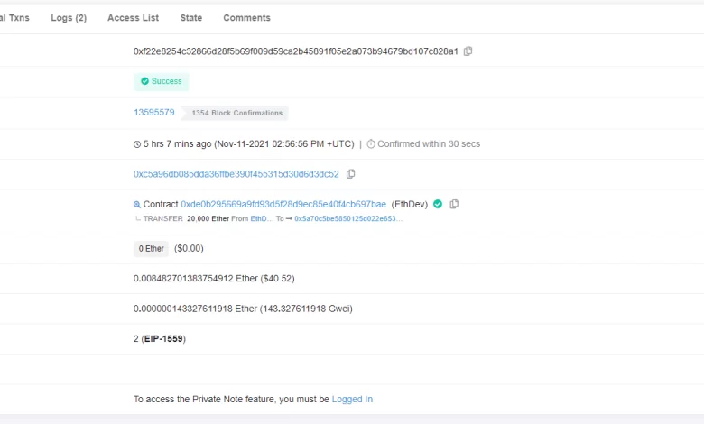Open block number 13595579

tap(154, 112)
